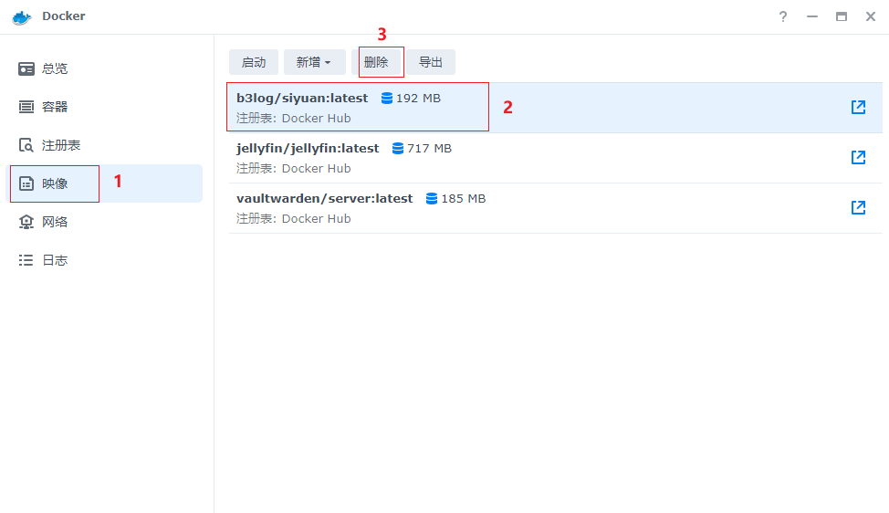
Task: Close the Docker window
Action: pyautogui.click(x=871, y=16)
